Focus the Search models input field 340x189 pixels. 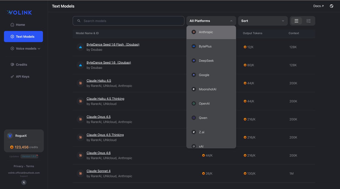128,21
